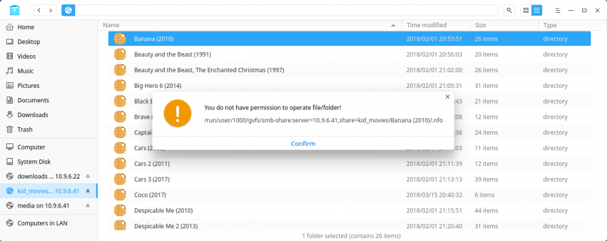Switch to icon grid view
Image resolution: width=607 pixels, height=241 pixels.
[x=526, y=10]
